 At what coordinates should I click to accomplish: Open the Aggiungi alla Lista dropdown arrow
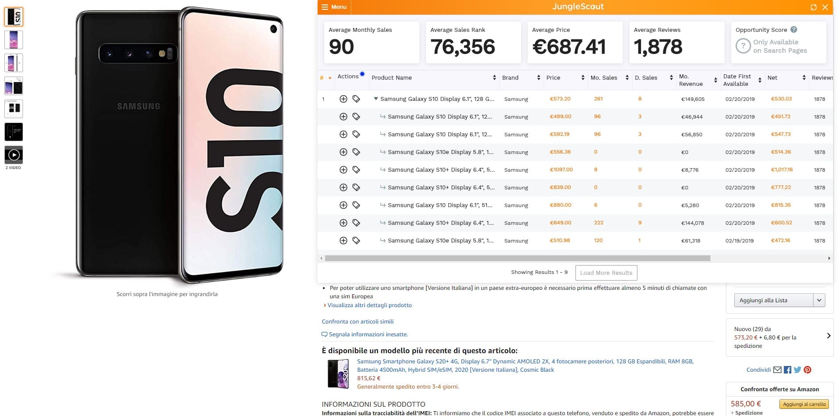(x=819, y=300)
